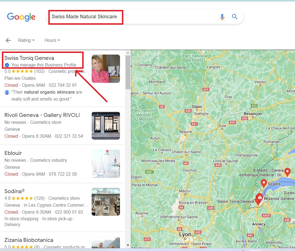The height and width of the screenshot is (251, 295).
Task: Click the phone number 022 794 32 91
Action: click(63, 85)
